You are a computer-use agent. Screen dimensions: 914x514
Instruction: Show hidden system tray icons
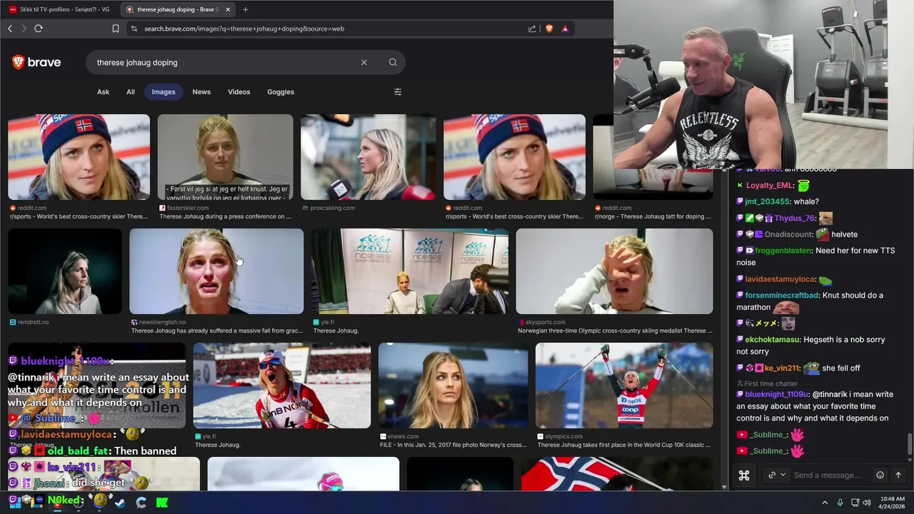(x=825, y=503)
